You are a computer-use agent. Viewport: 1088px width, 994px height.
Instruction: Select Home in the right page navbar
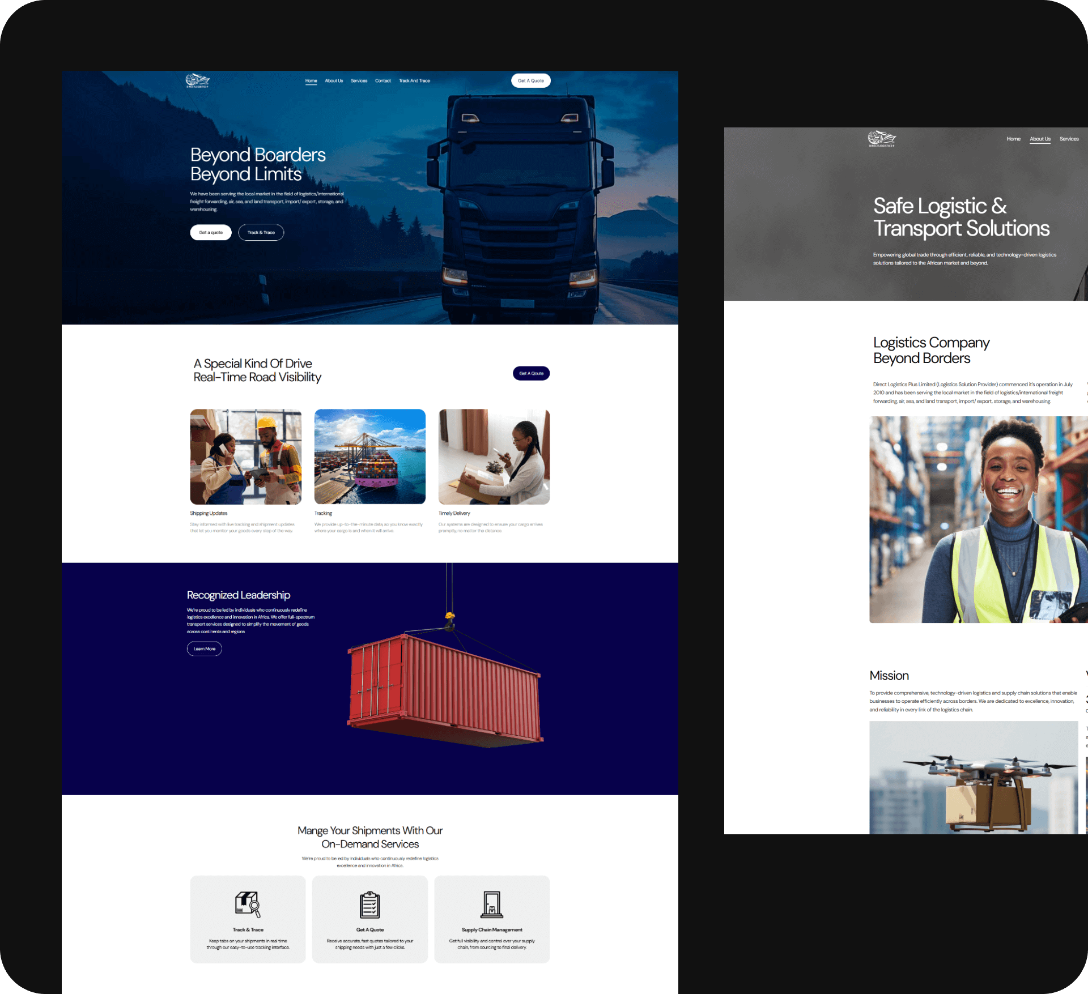[1013, 139]
